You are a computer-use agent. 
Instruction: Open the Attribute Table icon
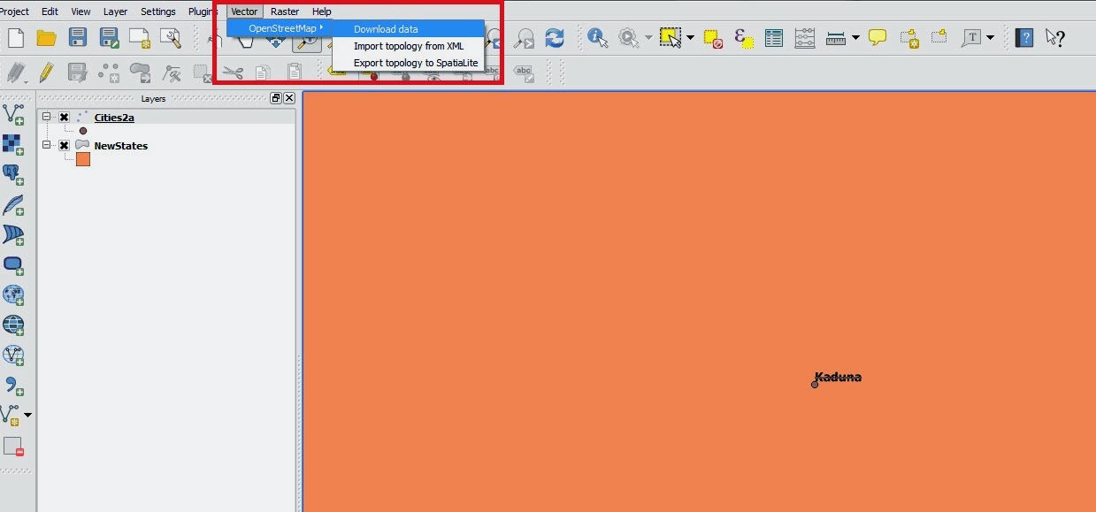[x=774, y=38]
